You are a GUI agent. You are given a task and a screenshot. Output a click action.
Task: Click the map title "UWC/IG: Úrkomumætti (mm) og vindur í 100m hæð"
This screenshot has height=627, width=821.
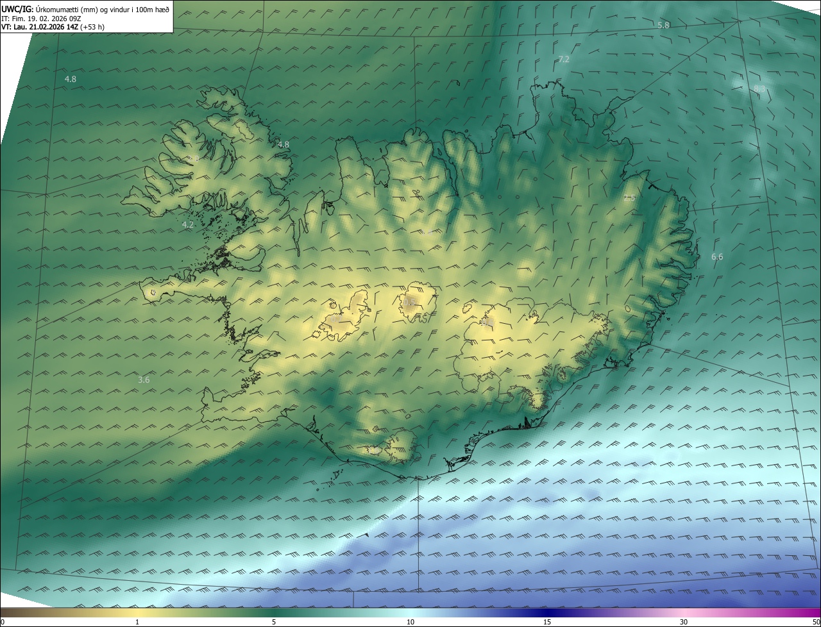point(85,9)
